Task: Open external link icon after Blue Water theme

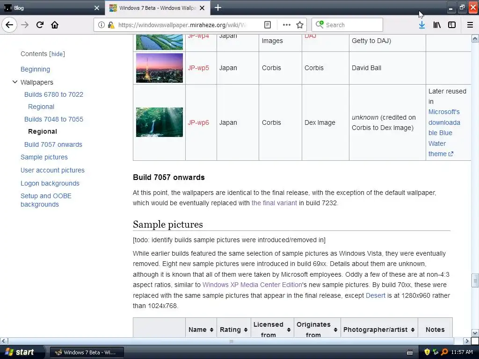Action: tap(451, 154)
